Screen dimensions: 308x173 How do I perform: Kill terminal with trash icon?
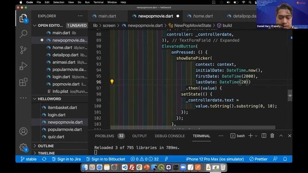[x=272, y=136]
